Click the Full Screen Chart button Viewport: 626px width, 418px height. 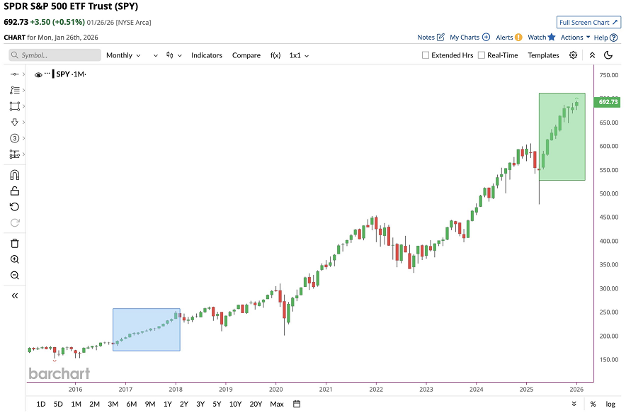[x=588, y=22]
